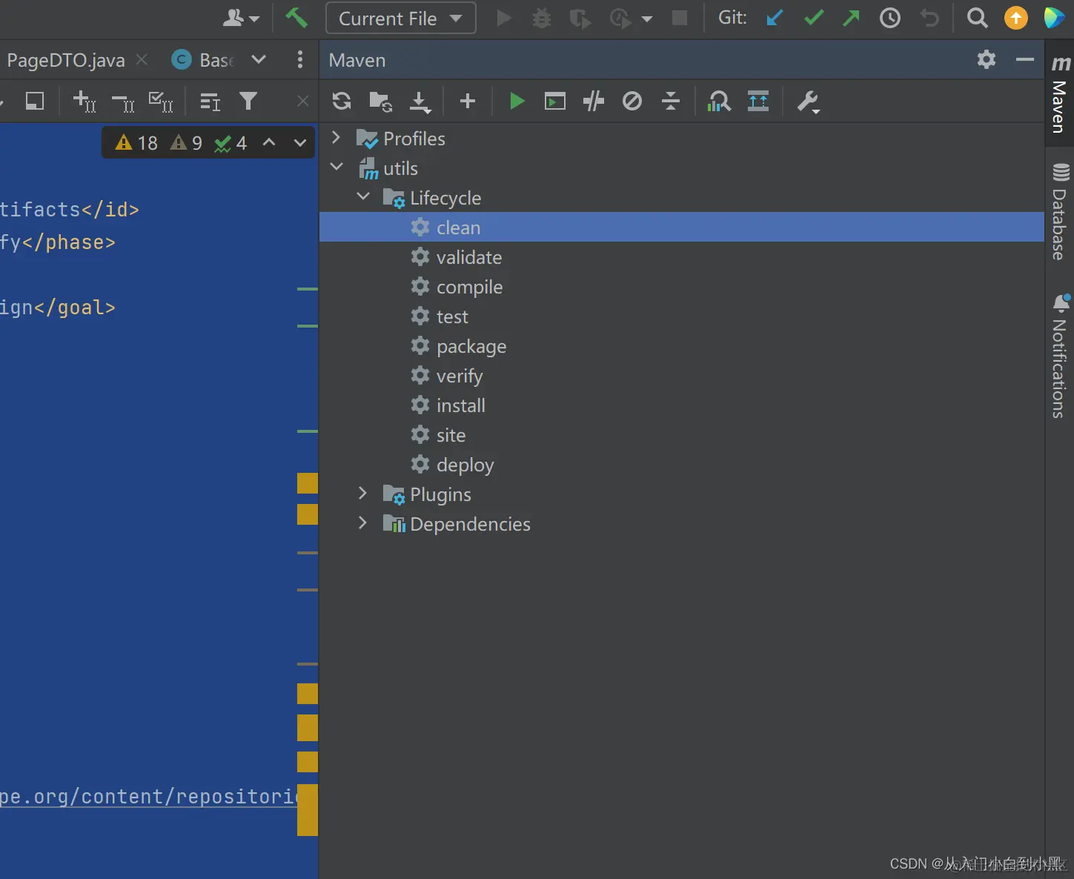Click the select all occurrences icon
Image resolution: width=1074 pixels, height=879 pixels.
point(161,102)
